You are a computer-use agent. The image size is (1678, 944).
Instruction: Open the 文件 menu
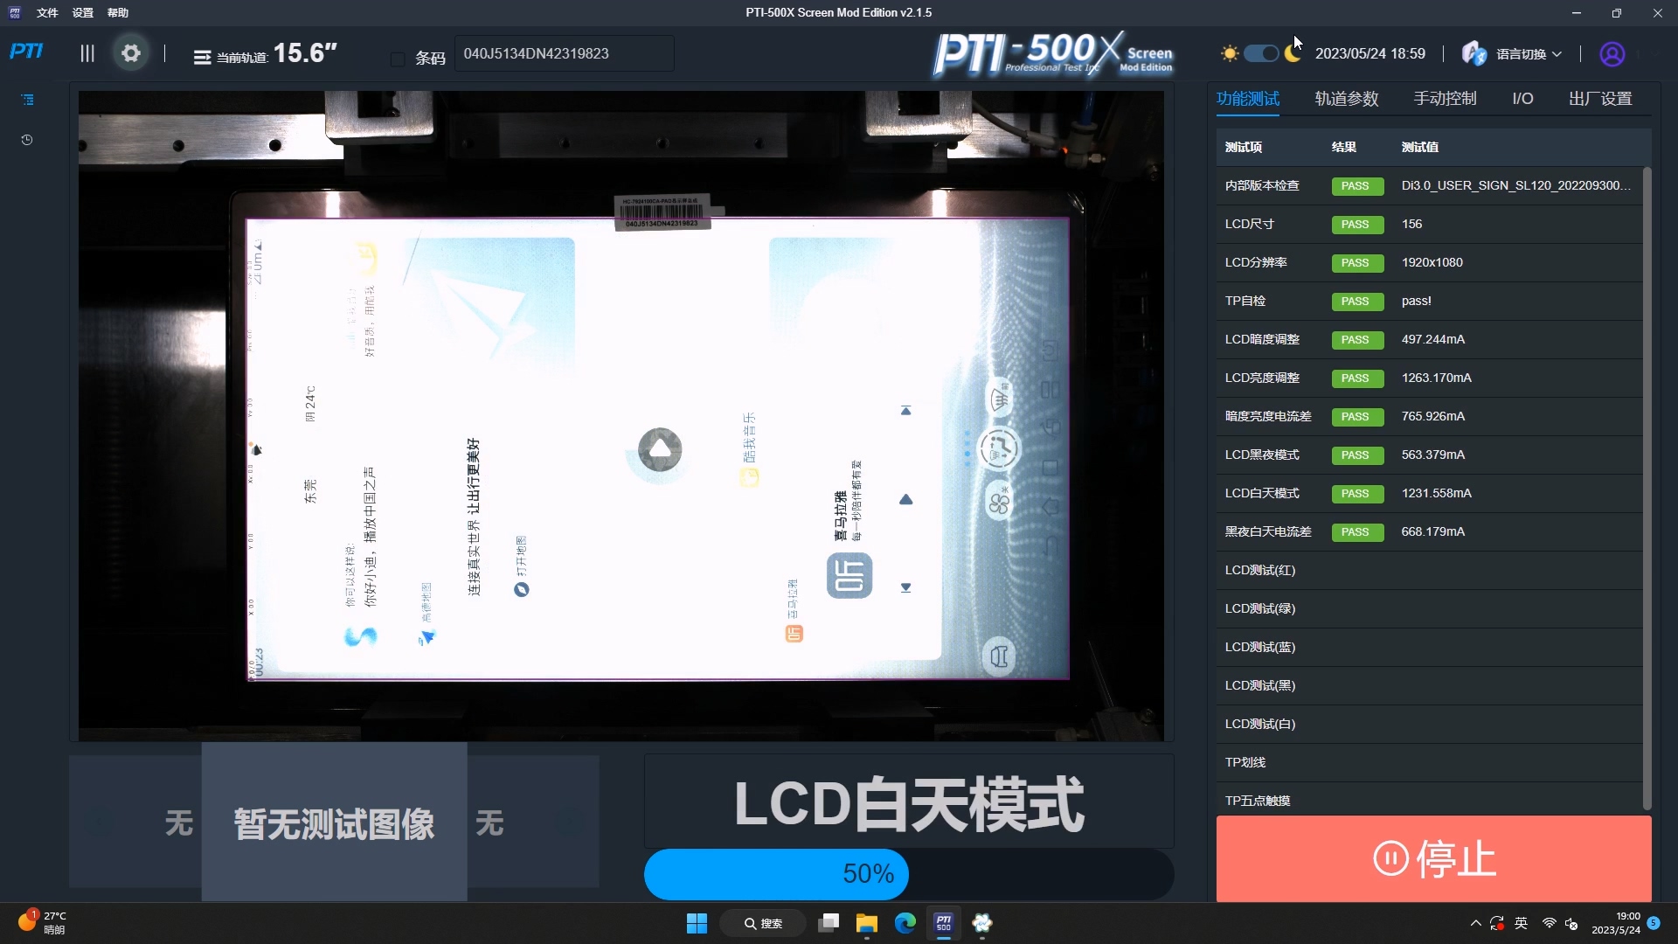tap(47, 13)
